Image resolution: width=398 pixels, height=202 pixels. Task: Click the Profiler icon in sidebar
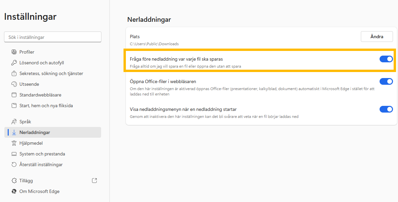pos(14,52)
